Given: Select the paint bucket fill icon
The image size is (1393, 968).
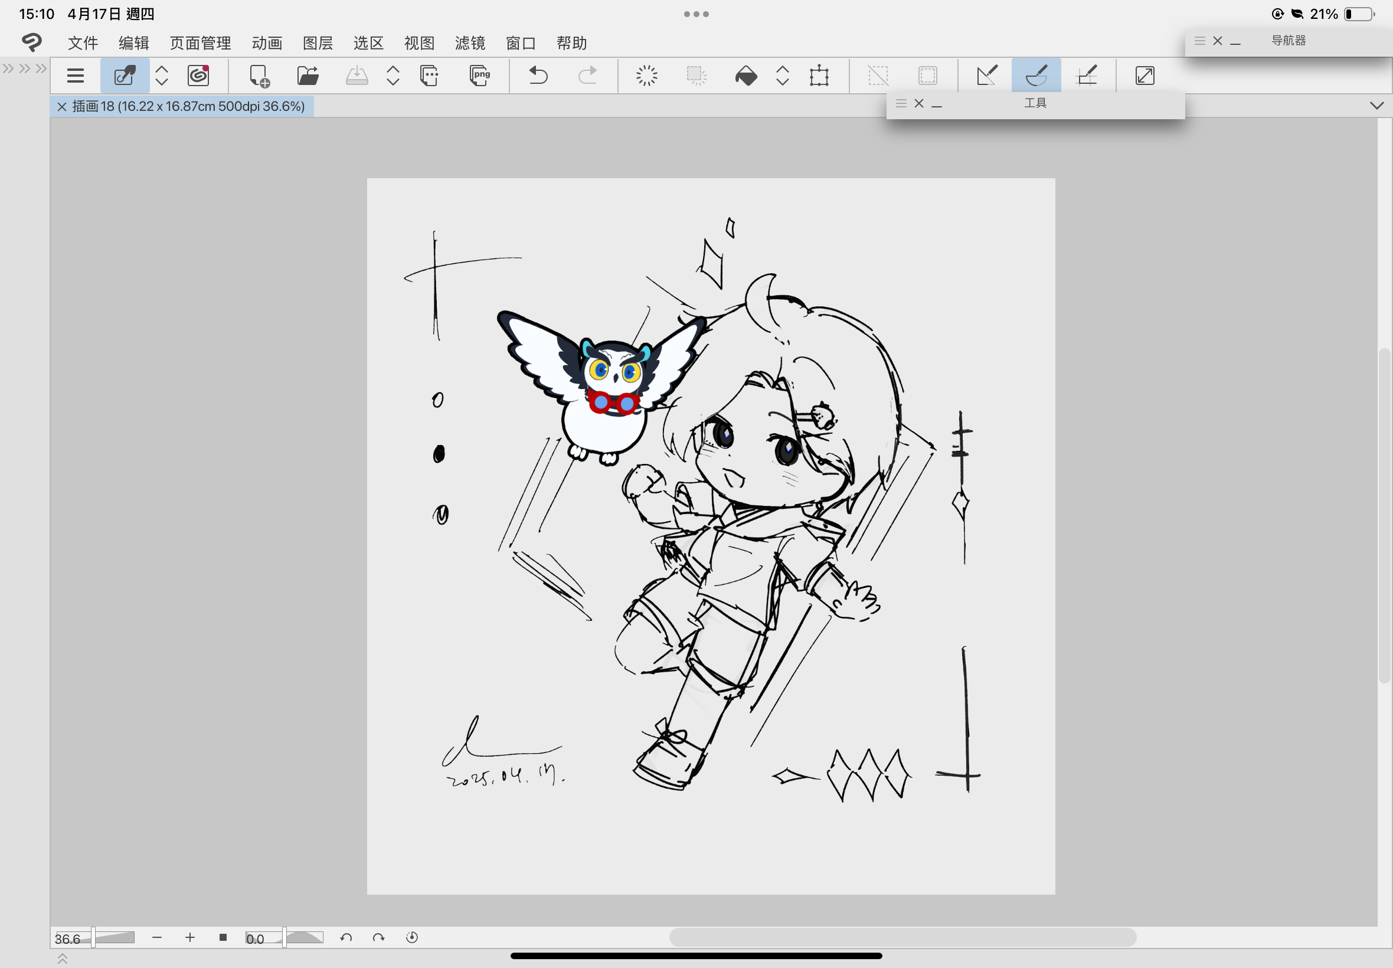Looking at the screenshot, I should tap(745, 76).
